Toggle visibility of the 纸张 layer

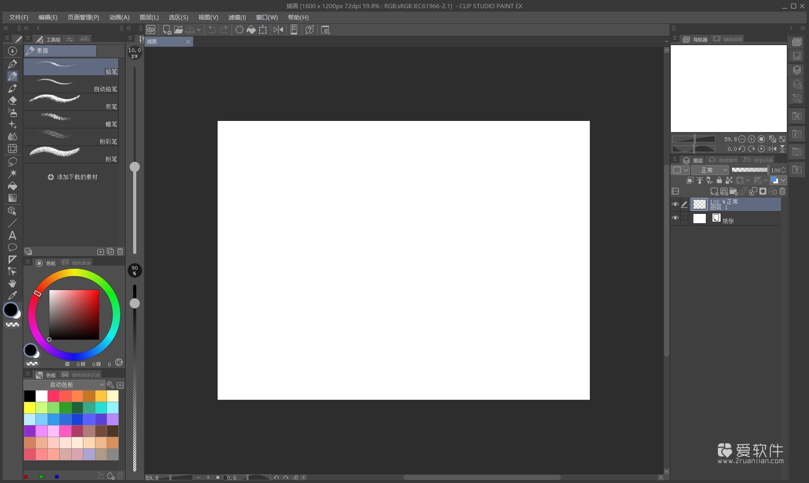675,218
